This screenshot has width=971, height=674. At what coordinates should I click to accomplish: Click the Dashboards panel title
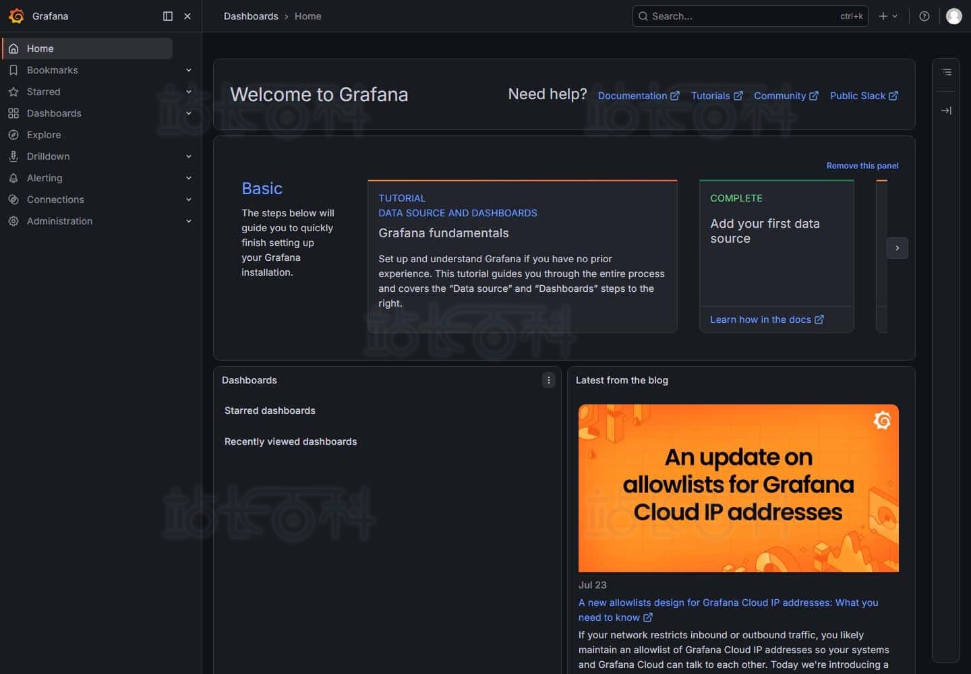249,380
